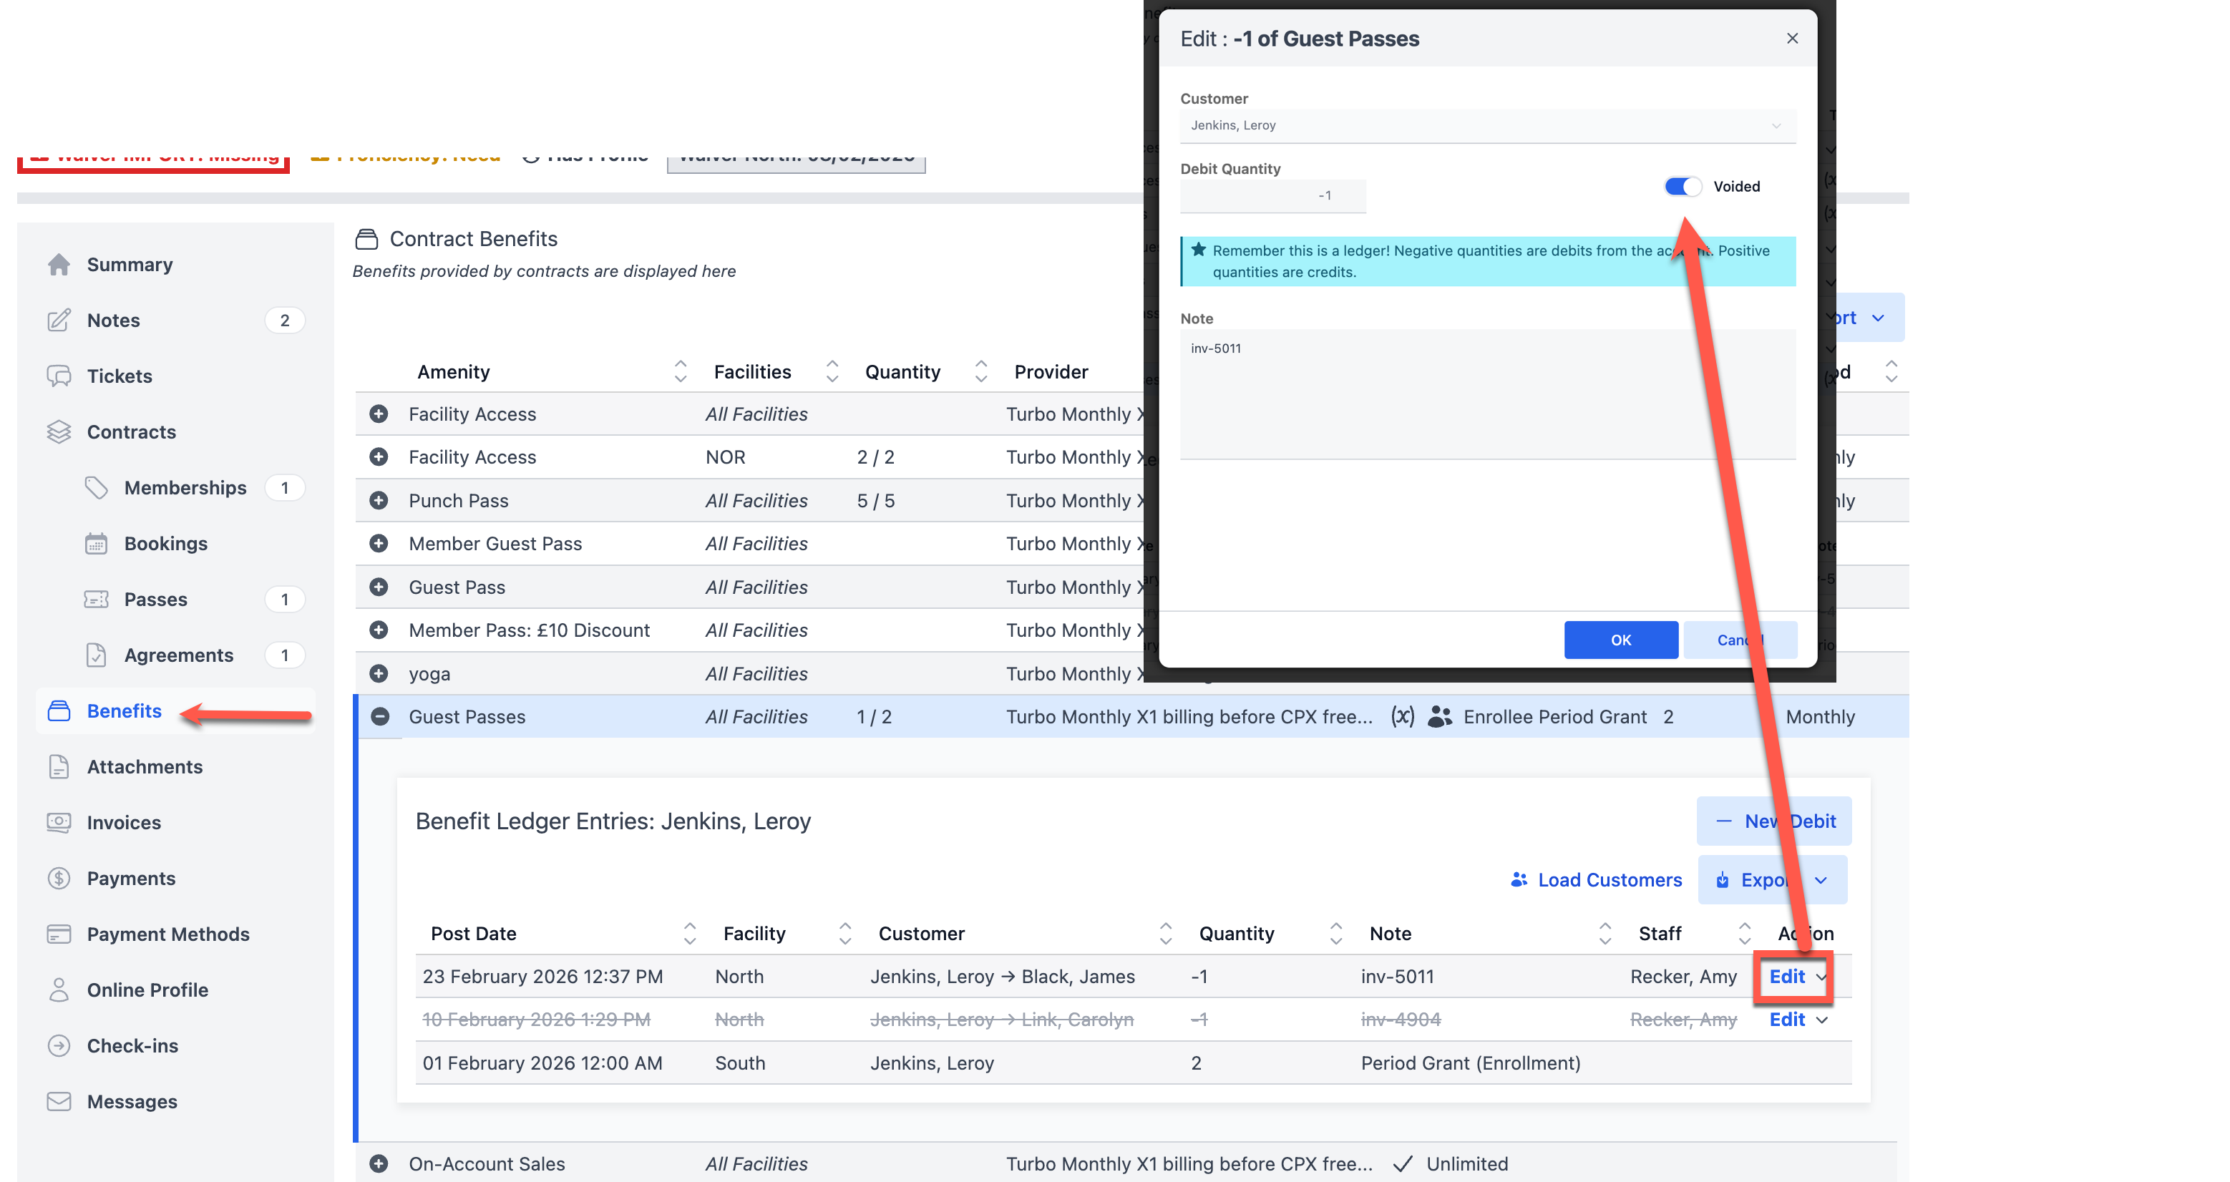
Task: Expand the Punch Pass benefit row
Action: tap(379, 500)
